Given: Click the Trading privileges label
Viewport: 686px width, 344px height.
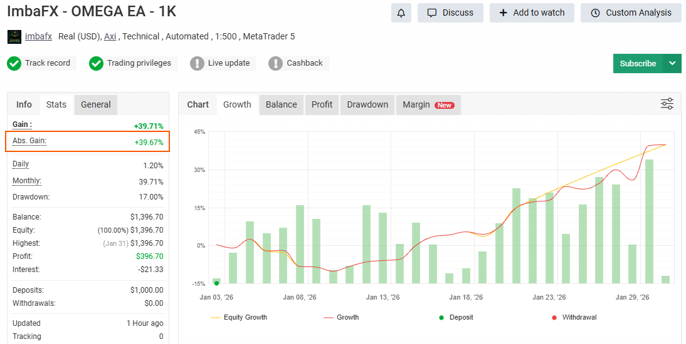Looking at the screenshot, I should pyautogui.click(x=139, y=63).
